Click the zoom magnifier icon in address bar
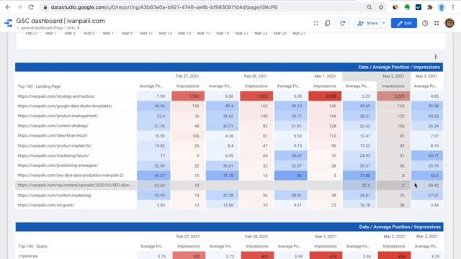Viewport: 461px width, 259px height. click(x=370, y=7)
